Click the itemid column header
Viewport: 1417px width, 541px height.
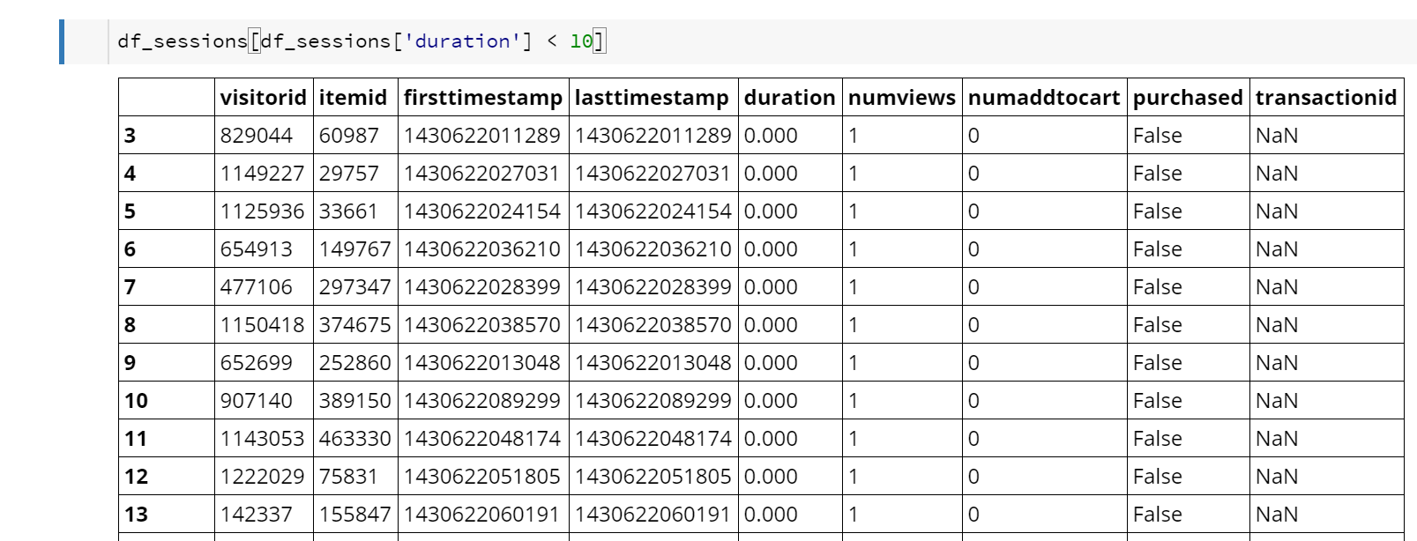tap(353, 98)
